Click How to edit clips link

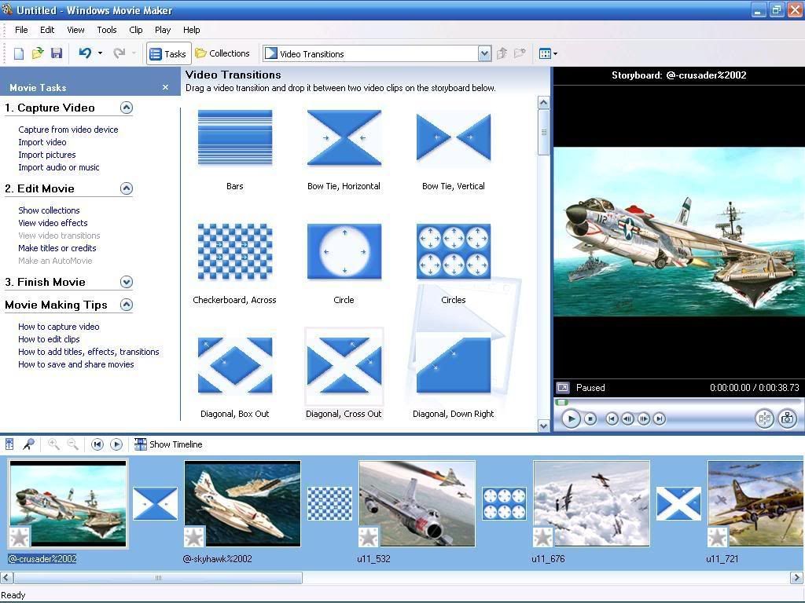49,339
